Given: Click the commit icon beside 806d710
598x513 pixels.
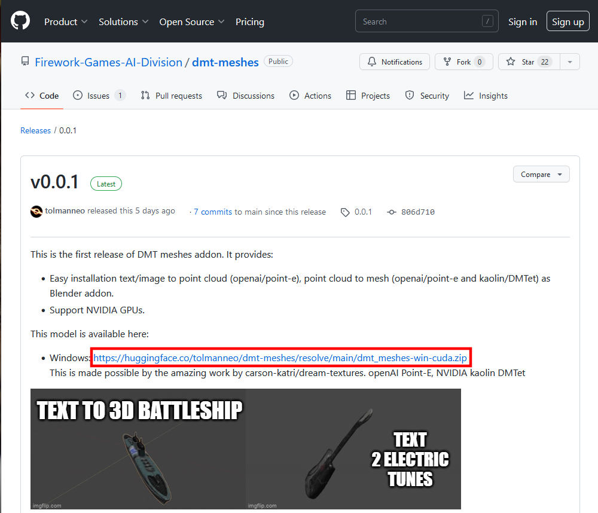Looking at the screenshot, I should pyautogui.click(x=391, y=212).
